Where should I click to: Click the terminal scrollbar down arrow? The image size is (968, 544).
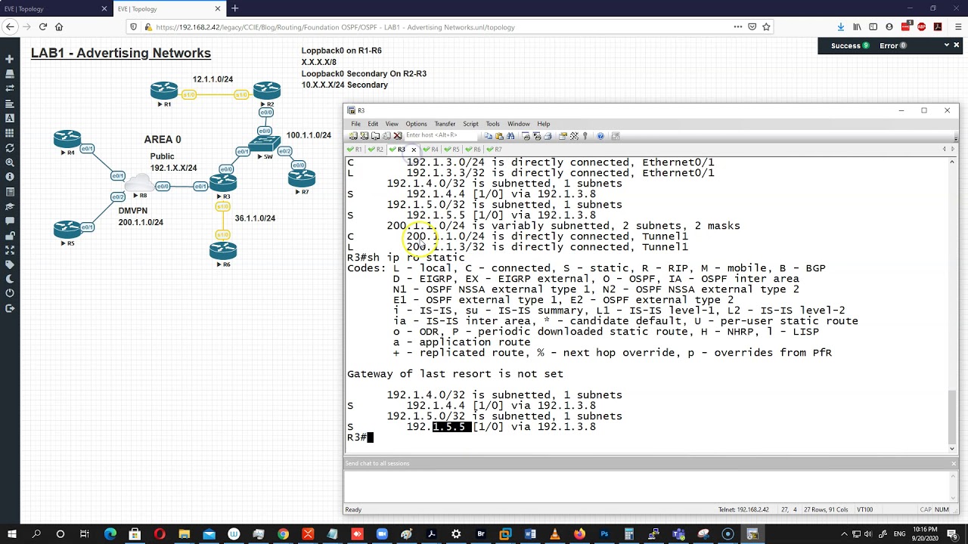(953, 449)
